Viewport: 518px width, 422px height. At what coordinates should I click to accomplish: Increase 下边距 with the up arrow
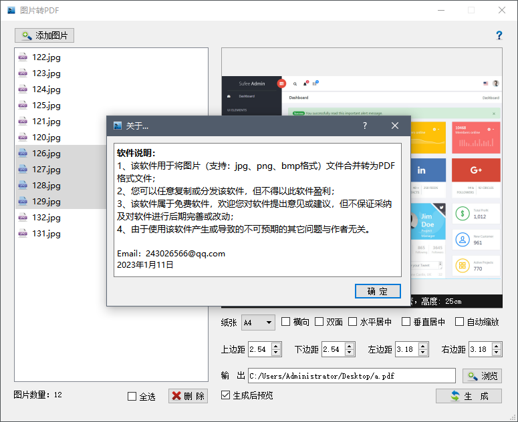tap(350, 346)
